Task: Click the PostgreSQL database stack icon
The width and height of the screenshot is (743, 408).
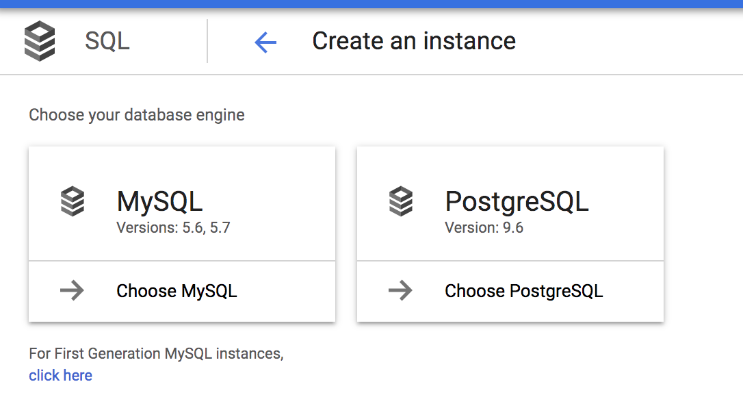Action: click(401, 201)
